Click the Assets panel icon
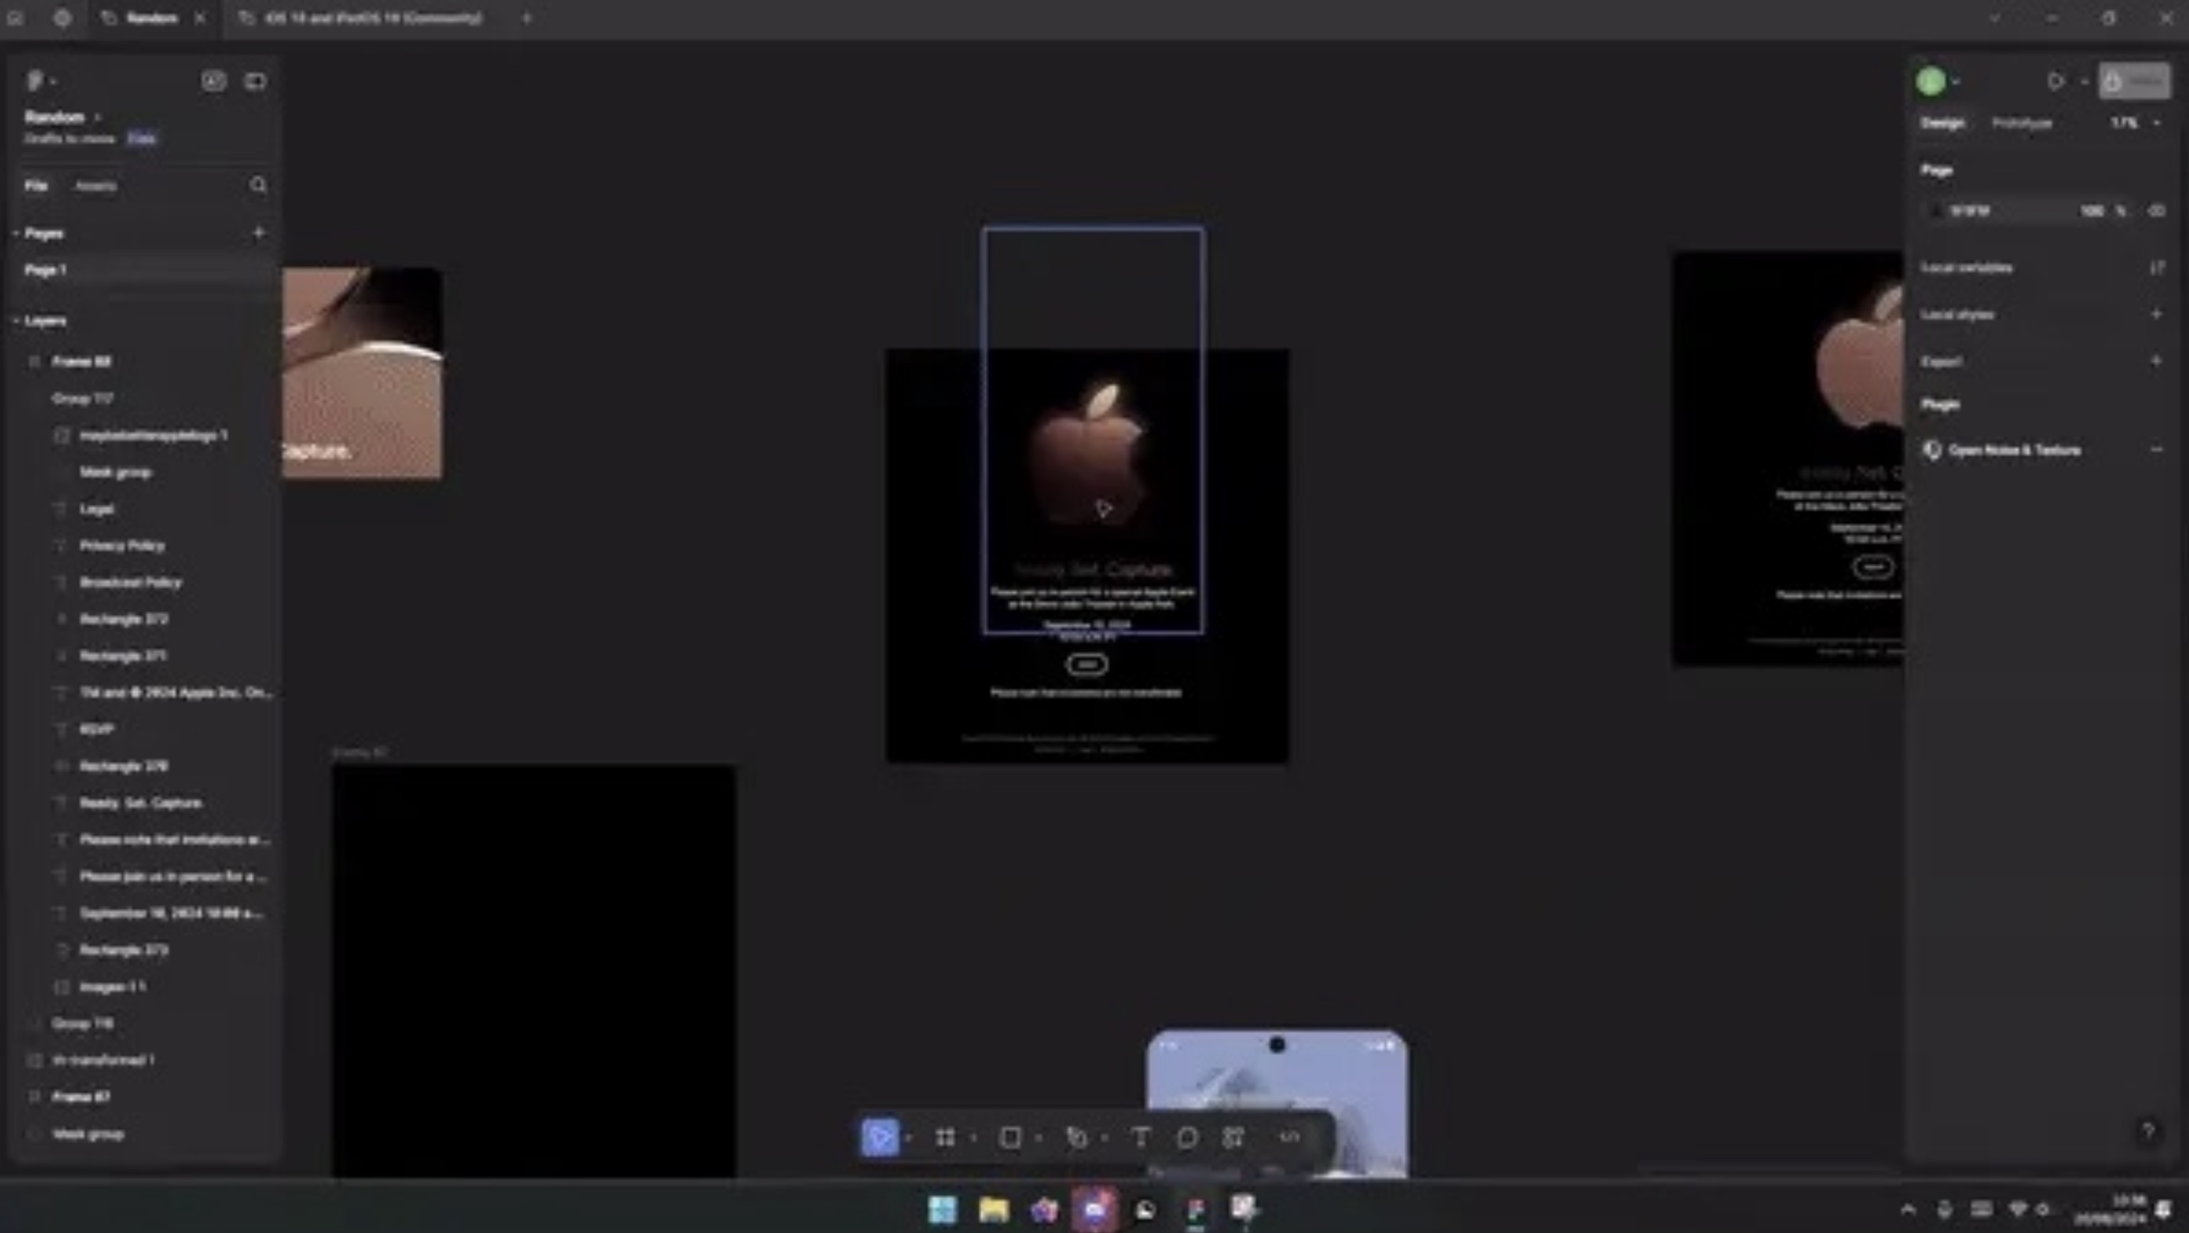Viewport: 2189px width, 1233px height. 95,184
